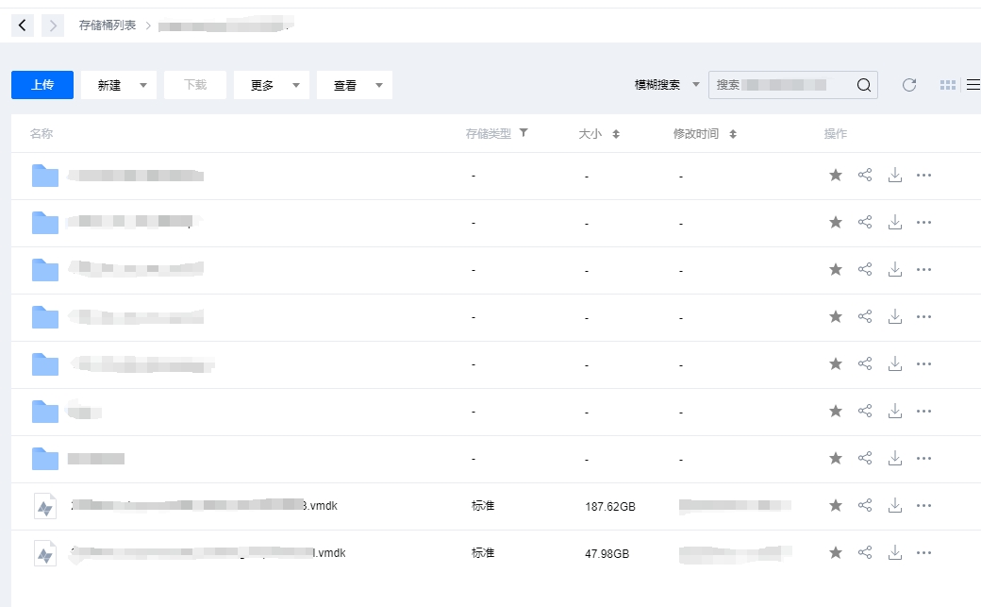Refresh the file list
981x607 pixels.
coord(908,84)
